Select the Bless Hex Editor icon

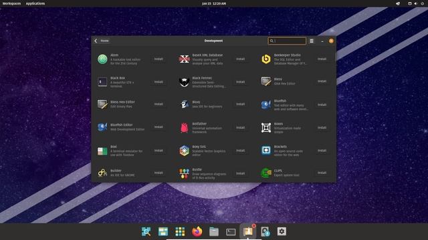pyautogui.click(x=102, y=104)
